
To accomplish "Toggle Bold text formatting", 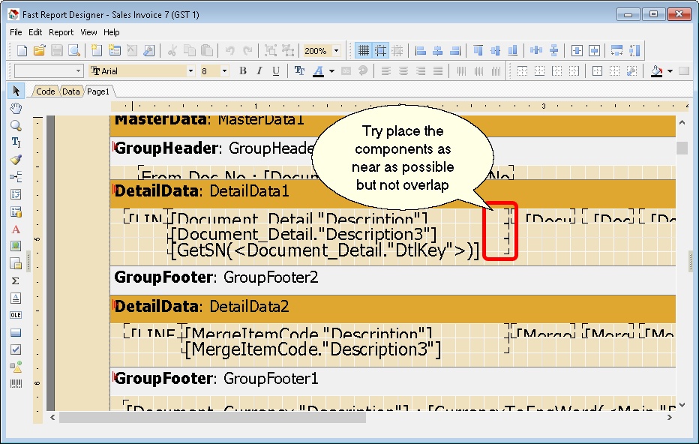I will (x=242, y=70).
